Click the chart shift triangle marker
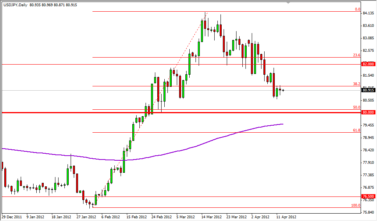 point(288,4)
